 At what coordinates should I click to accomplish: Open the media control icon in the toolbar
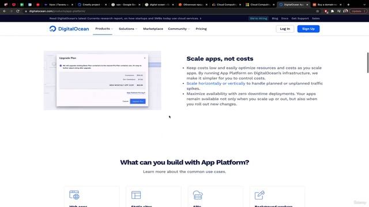[x=339, y=11]
